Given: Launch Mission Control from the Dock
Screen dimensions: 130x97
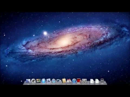Looking at the screenshot, I should pos(38,81).
